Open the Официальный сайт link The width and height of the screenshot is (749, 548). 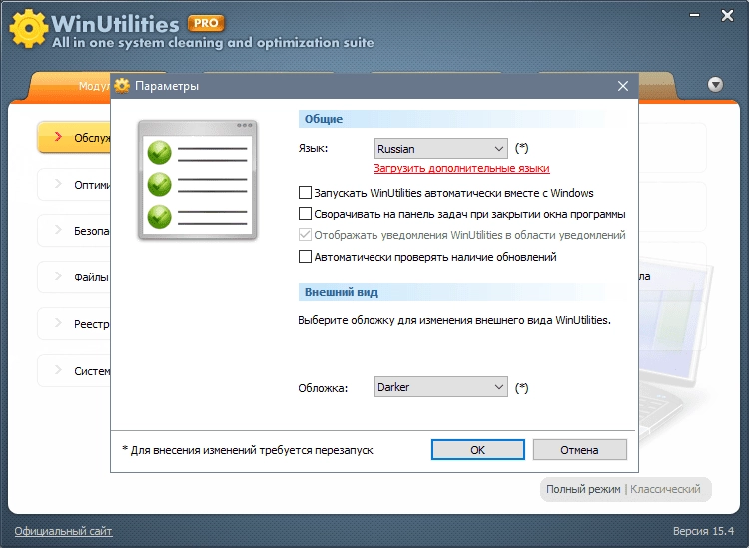click(63, 531)
